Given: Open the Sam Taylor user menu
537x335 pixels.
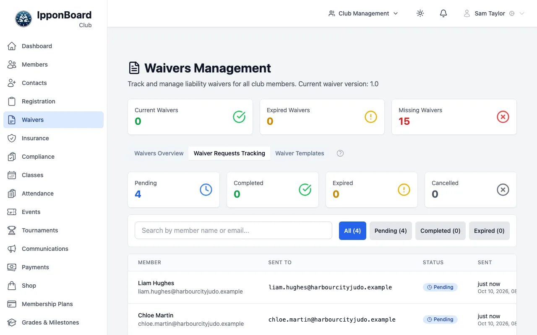Looking at the screenshot, I should click(x=494, y=13).
